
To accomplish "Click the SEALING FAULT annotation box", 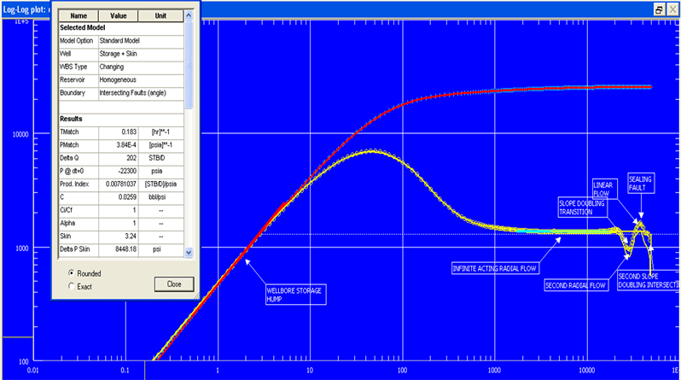I will 641,183.
